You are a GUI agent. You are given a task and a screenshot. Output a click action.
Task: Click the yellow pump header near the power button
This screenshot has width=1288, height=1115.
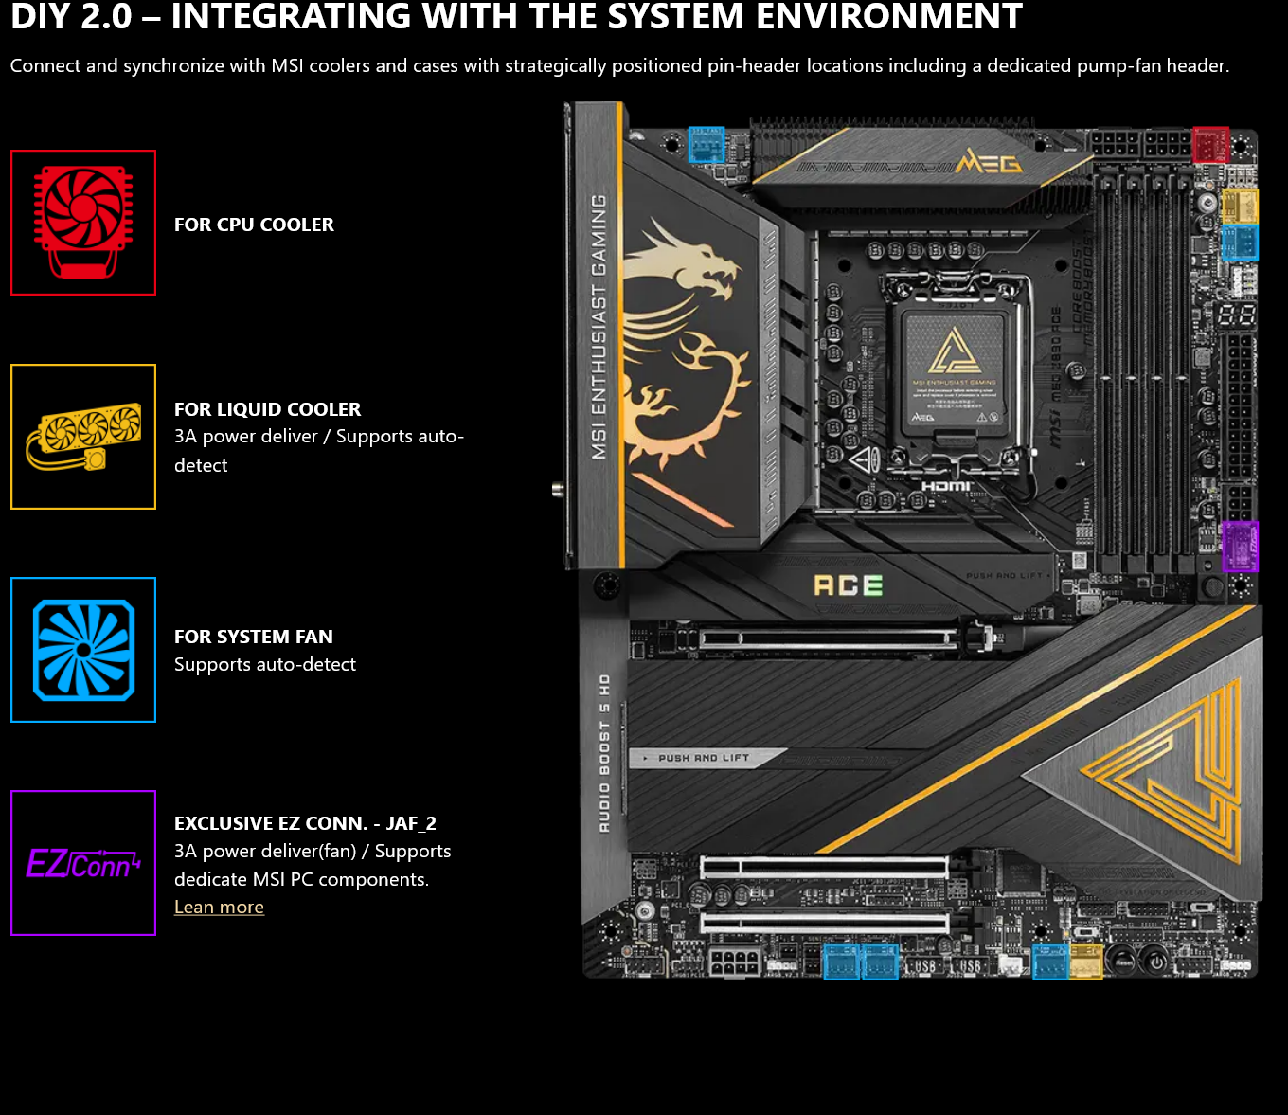tap(1085, 962)
